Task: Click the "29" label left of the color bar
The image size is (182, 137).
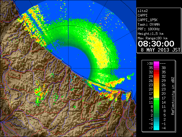Action: pyautogui.click(x=151, y=76)
